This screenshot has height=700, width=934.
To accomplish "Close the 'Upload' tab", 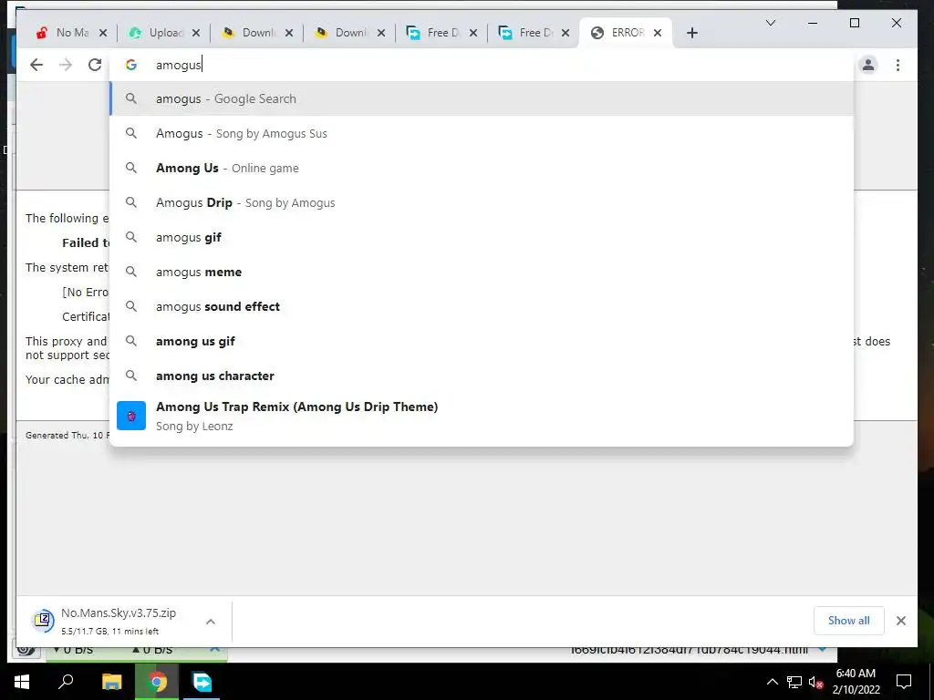I will click(196, 33).
